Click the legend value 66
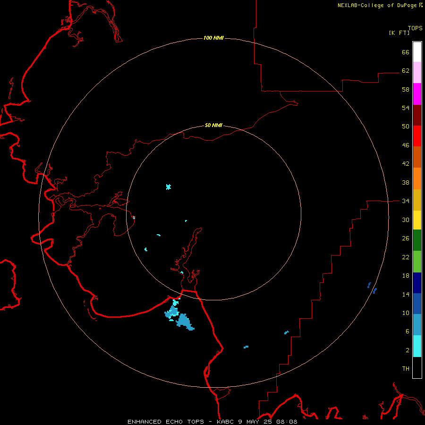 [406, 52]
